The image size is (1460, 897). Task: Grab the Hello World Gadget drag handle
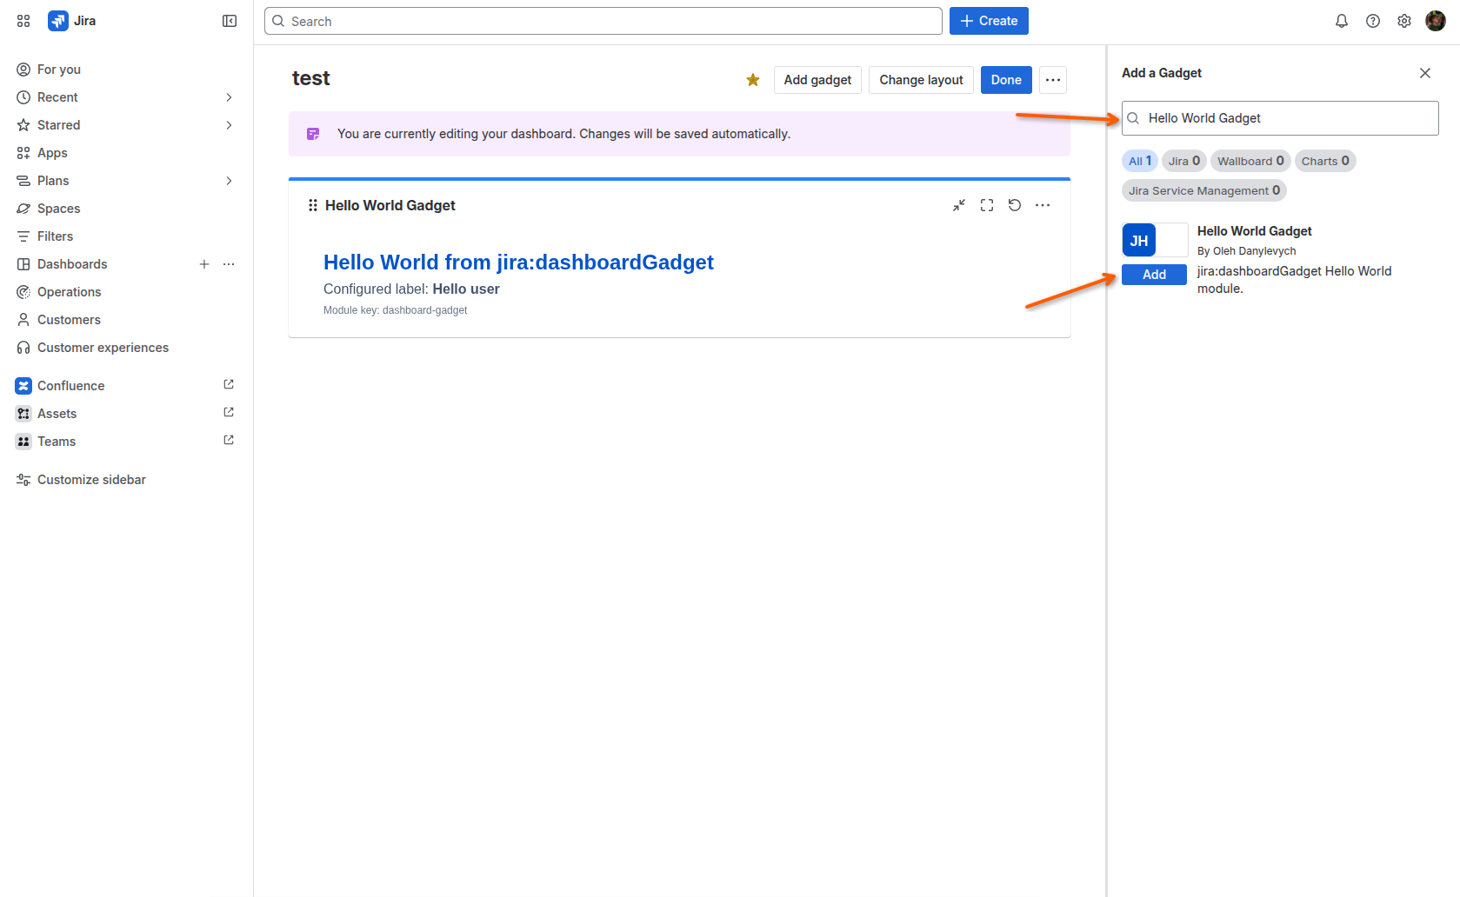pos(313,205)
